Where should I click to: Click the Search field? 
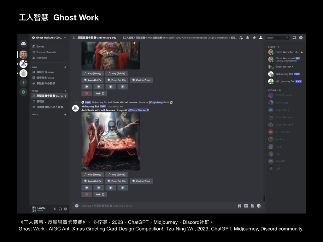[x=277, y=38]
